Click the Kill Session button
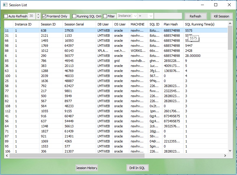The width and height of the screenshot is (237, 175). pos(222,16)
